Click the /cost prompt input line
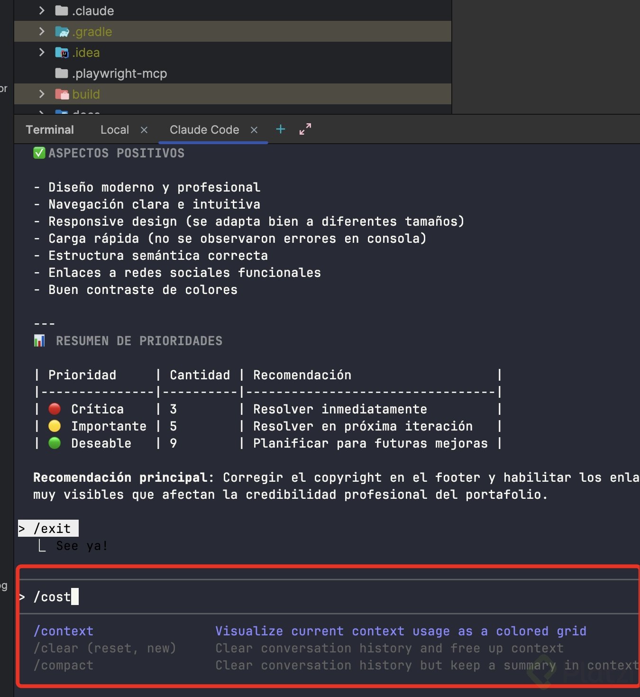Screen dimensions: 640x697 [x=284, y=596]
